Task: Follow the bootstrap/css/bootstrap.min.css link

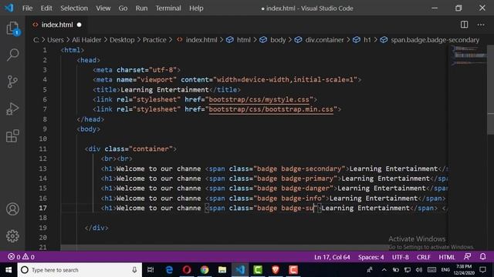Action: pos(271,109)
